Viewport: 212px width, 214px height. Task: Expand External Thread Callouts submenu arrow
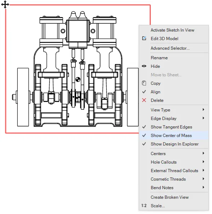coord(204,170)
